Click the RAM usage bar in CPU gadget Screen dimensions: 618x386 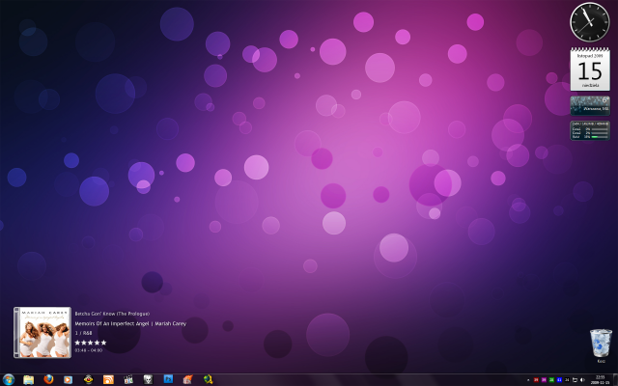click(x=600, y=137)
